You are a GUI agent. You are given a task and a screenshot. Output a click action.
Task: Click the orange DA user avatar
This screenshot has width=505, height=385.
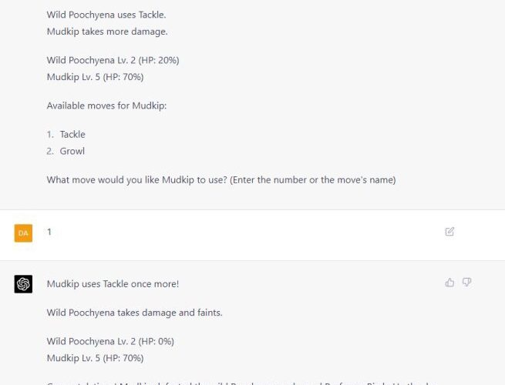click(x=23, y=233)
